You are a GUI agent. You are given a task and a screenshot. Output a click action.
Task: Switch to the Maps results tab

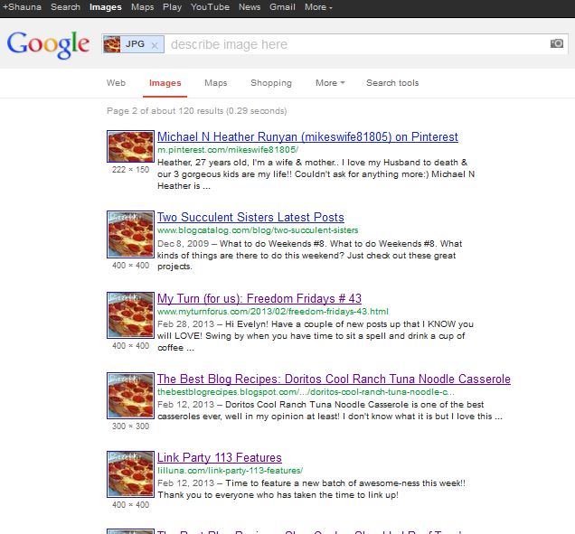point(215,83)
